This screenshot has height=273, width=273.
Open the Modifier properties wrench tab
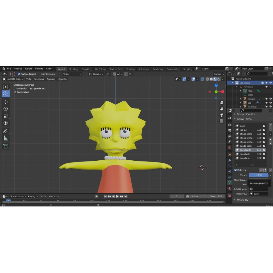[x=230, y=160]
